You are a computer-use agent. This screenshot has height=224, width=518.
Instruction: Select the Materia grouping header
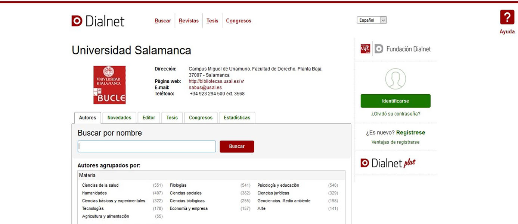pos(212,175)
